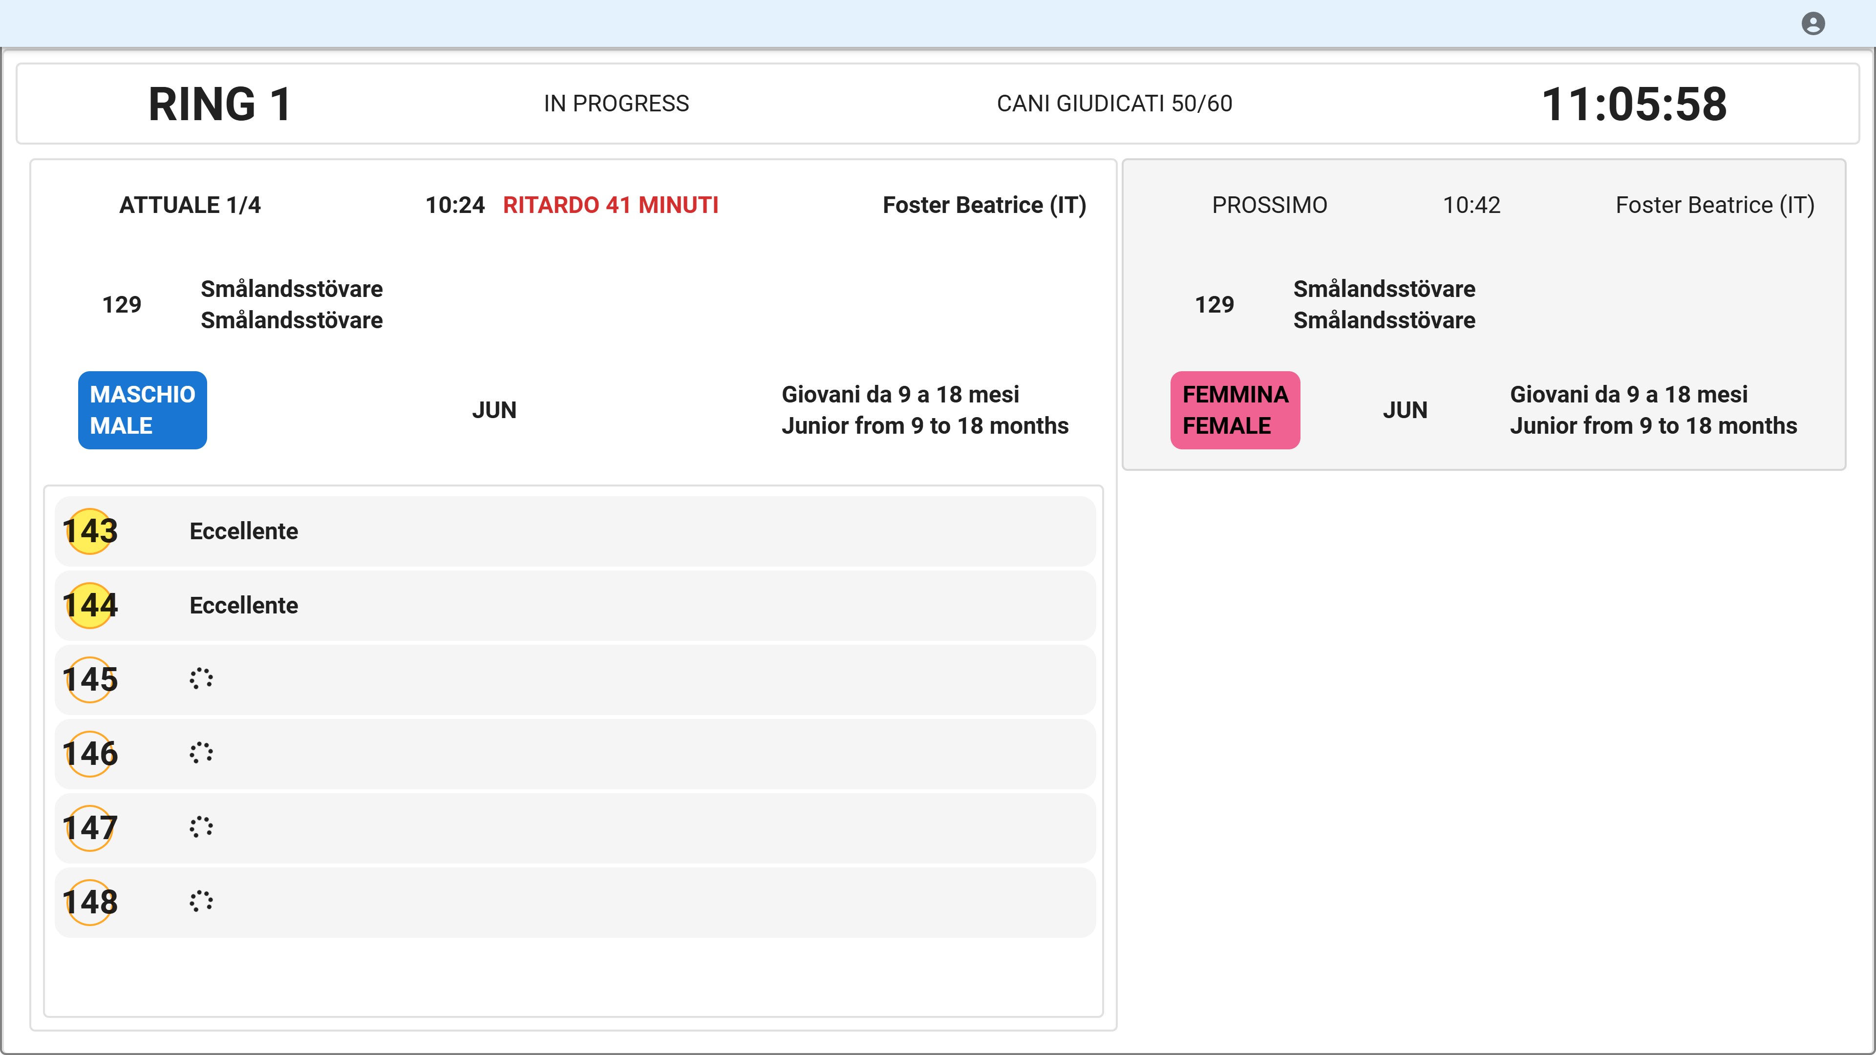
Task: Select the 145 number badge
Action: (x=89, y=680)
